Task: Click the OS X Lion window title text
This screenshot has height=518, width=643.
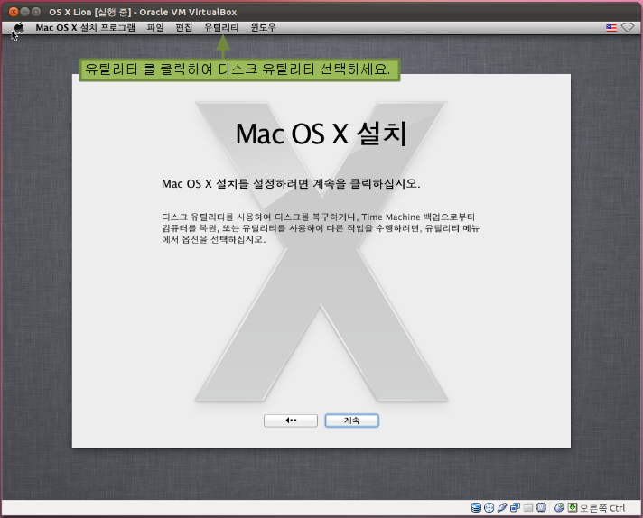Action: 143,12
